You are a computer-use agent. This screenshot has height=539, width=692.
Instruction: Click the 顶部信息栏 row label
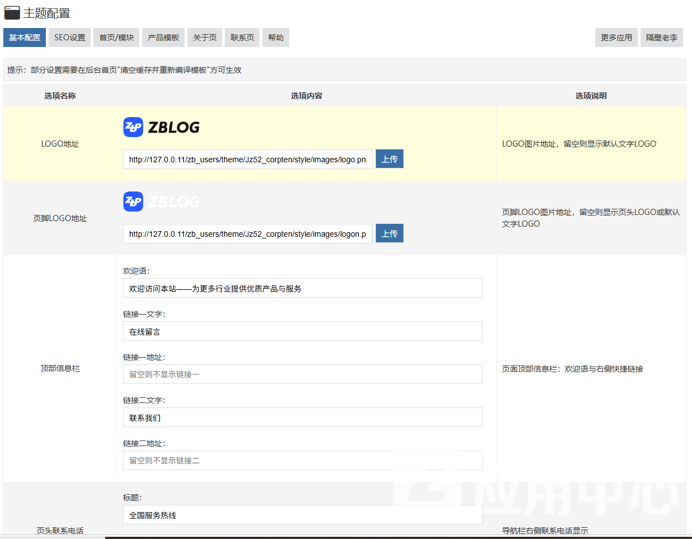click(60, 368)
